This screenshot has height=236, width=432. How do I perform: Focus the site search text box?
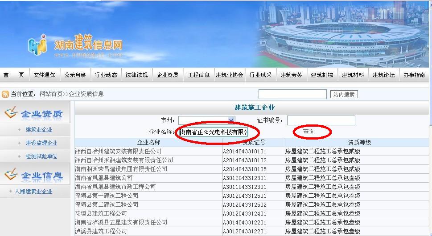click(x=293, y=94)
